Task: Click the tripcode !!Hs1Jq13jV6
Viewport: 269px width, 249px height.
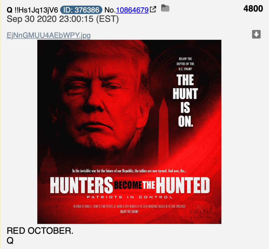Action: click(36, 10)
